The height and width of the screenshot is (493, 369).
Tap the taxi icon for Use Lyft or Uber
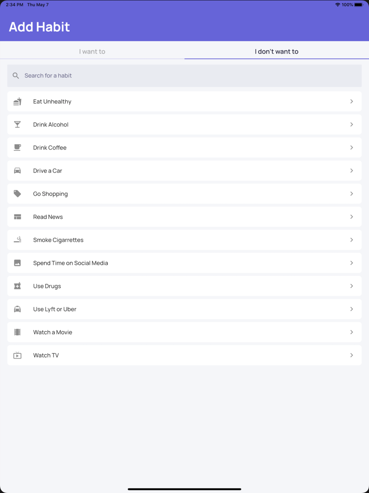(x=17, y=309)
